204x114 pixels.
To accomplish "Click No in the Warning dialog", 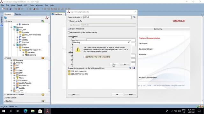I will (x=125, y=64).
